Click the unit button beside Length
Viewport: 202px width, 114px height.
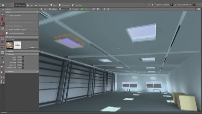(x=23, y=57)
